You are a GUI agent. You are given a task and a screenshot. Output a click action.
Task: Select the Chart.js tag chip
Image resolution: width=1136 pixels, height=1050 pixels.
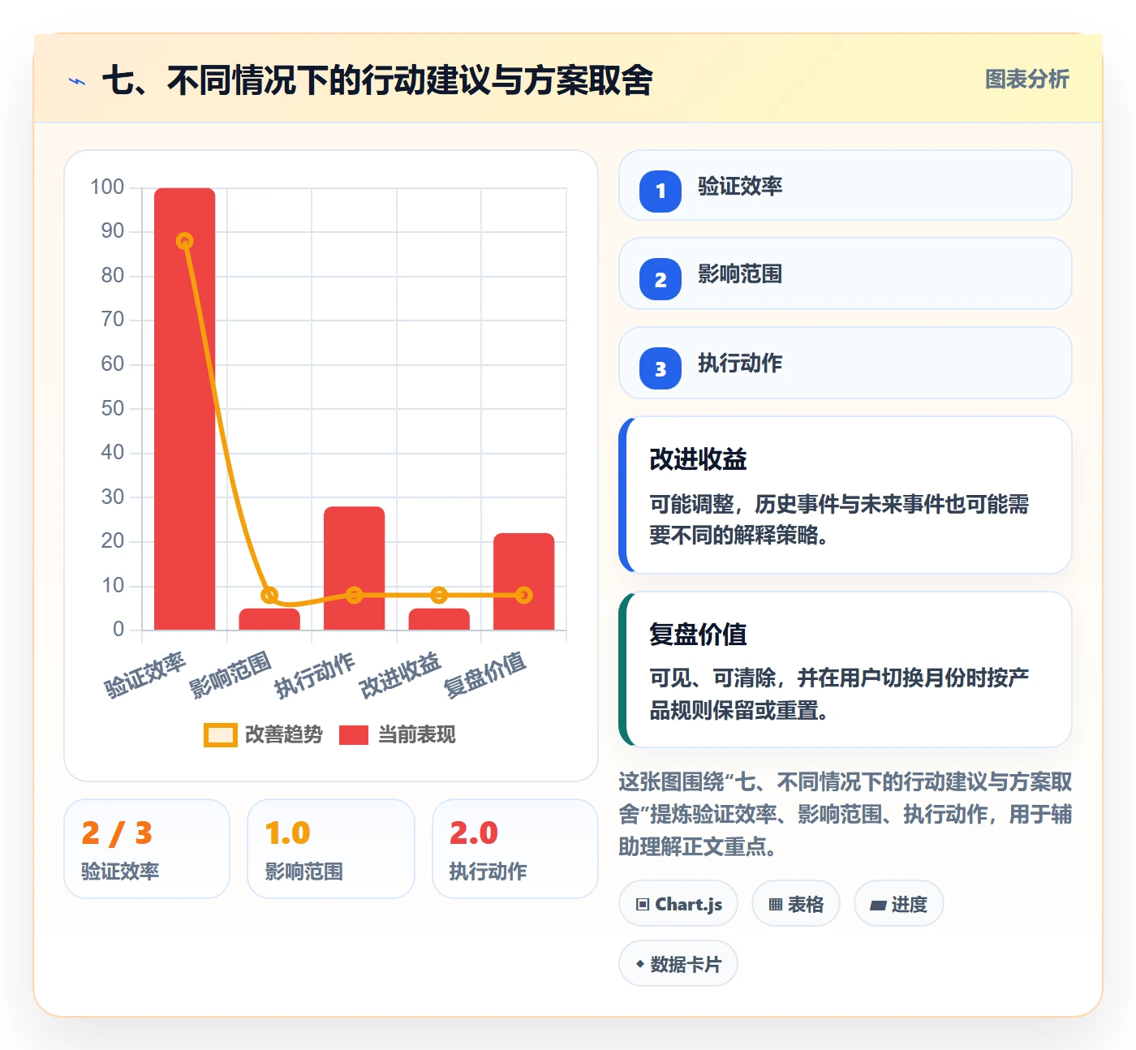pos(678,903)
